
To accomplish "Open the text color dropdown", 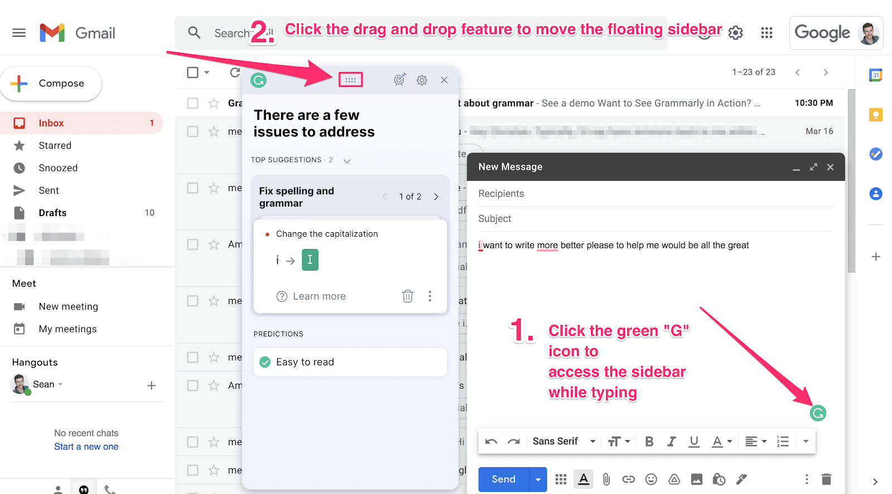I will pyautogui.click(x=722, y=442).
